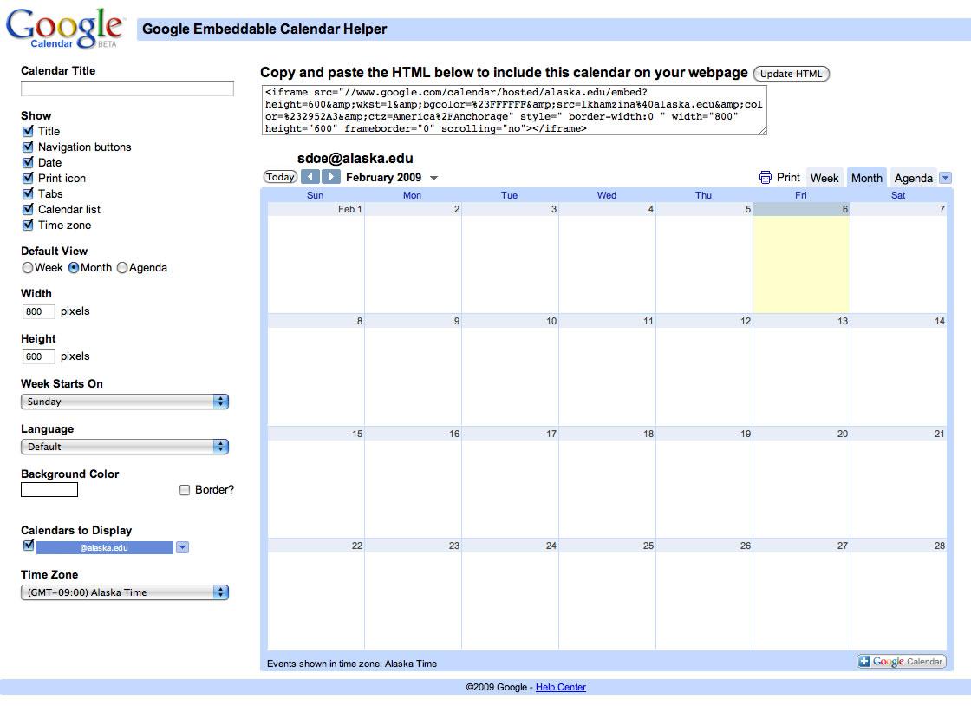Click the 'Wed' column header
Image resolution: width=971 pixels, height=706 pixels.
click(607, 195)
